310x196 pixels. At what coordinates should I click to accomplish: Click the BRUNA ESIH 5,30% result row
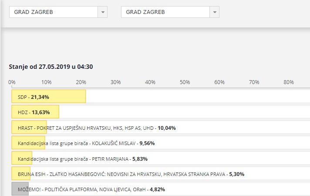click(x=161, y=173)
